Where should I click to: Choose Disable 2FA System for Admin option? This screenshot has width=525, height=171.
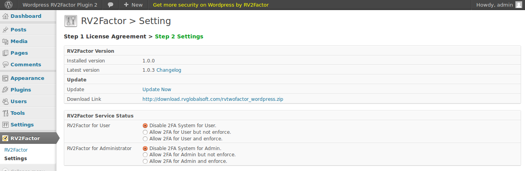tap(145, 149)
